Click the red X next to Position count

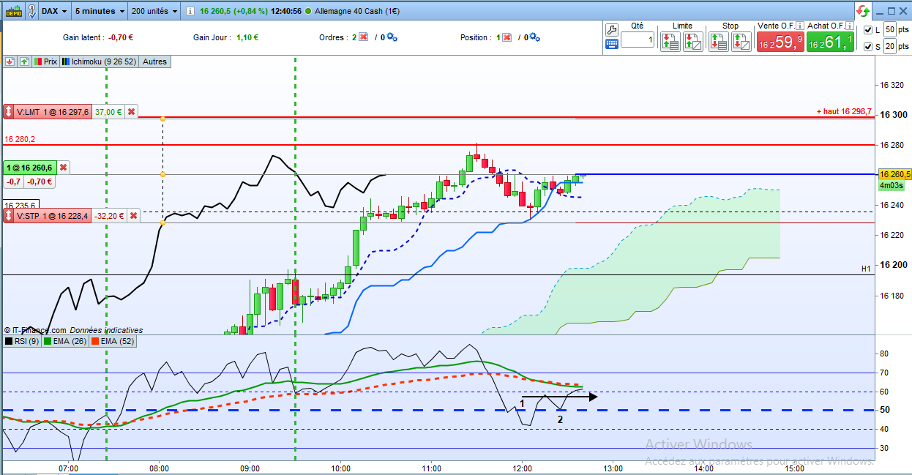(506, 37)
